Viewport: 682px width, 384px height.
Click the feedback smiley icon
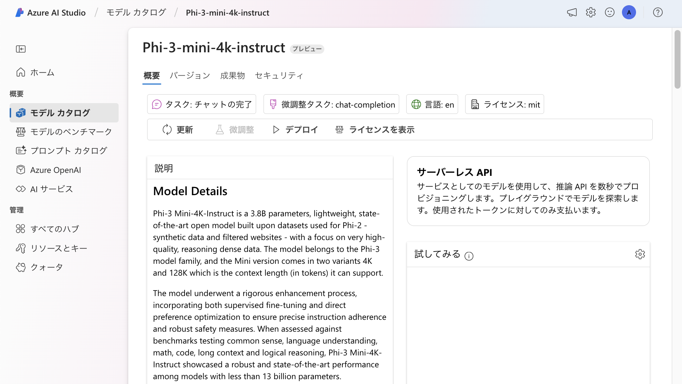click(610, 13)
